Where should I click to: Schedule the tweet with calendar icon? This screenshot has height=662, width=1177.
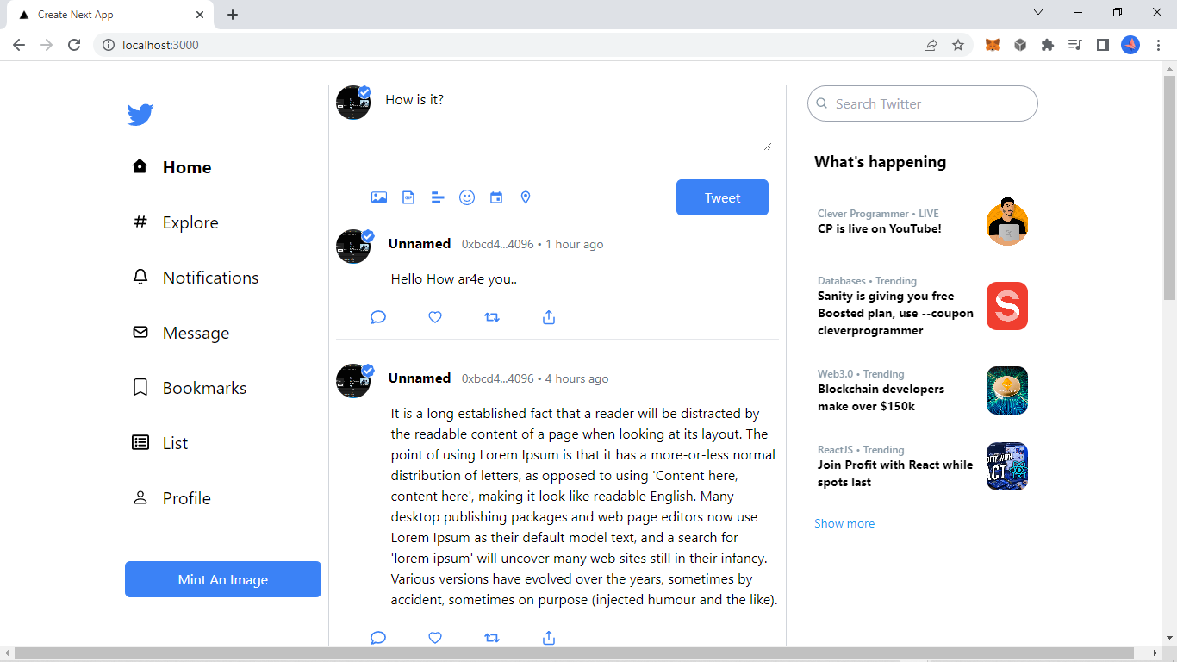coord(496,197)
